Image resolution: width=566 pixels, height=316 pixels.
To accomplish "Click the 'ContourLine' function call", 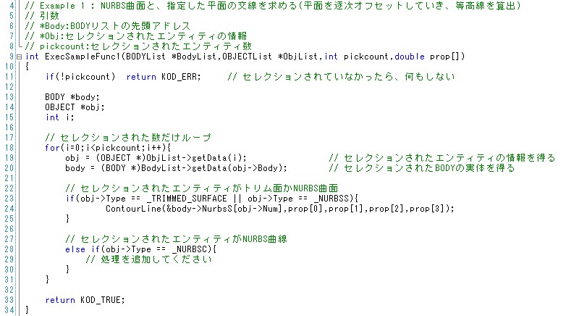I will 133,208.
